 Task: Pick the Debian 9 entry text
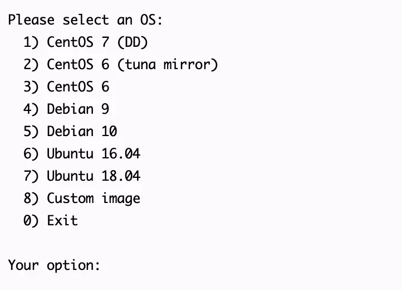(x=78, y=109)
